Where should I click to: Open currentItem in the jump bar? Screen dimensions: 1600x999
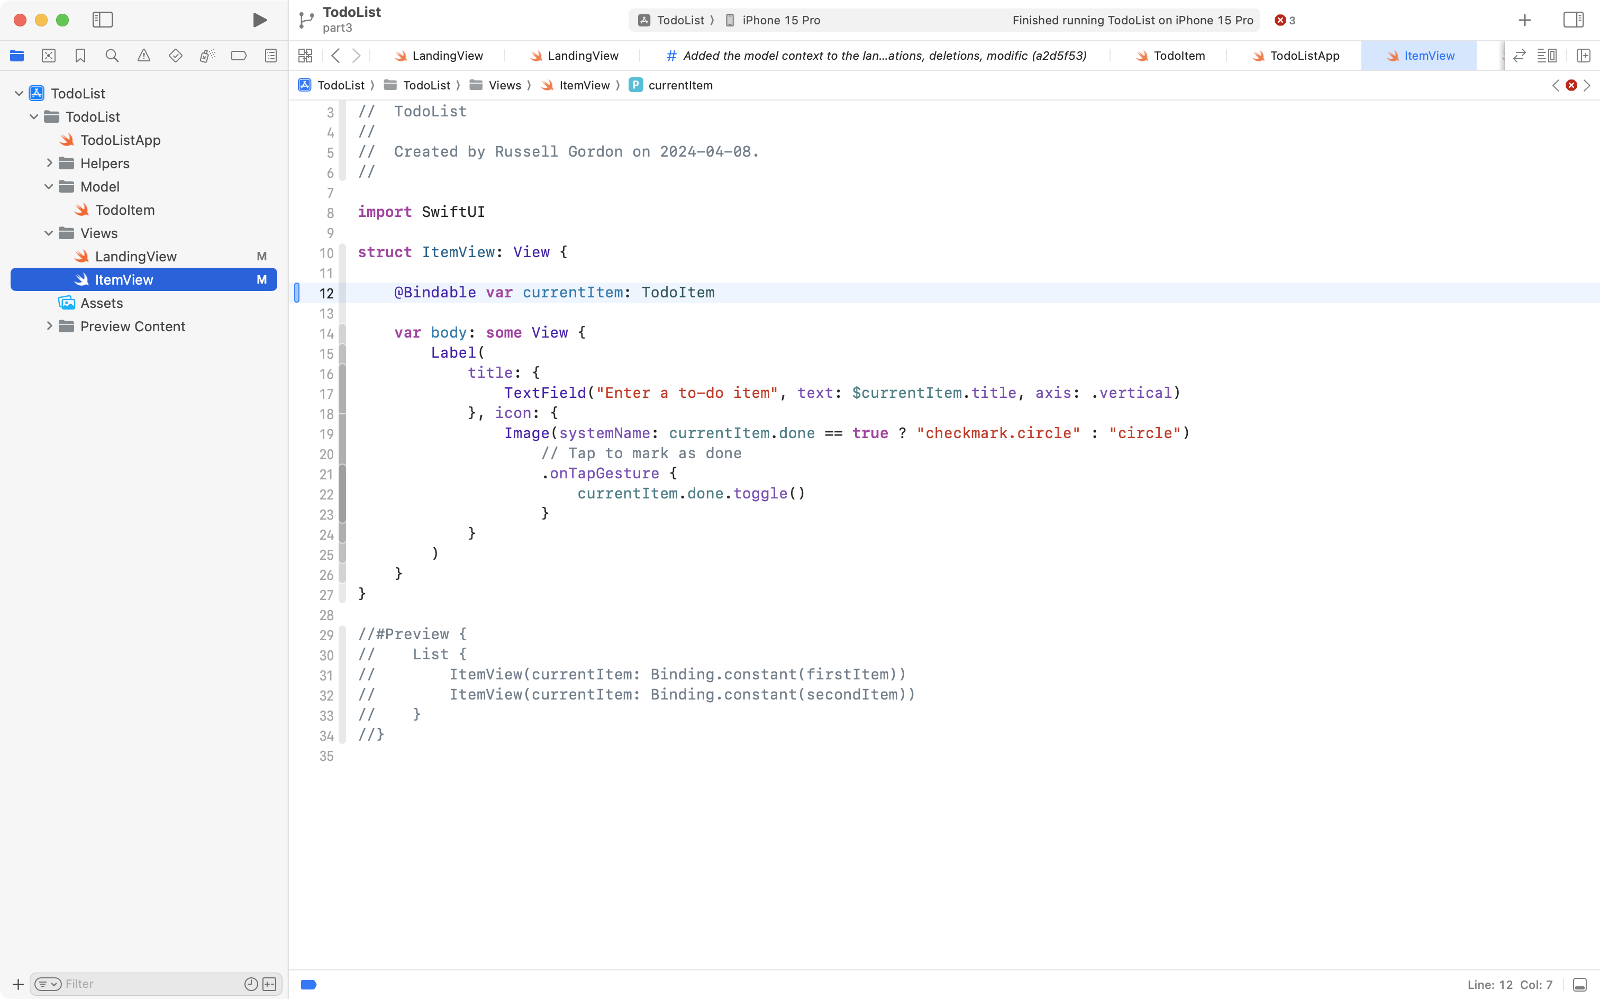click(680, 85)
